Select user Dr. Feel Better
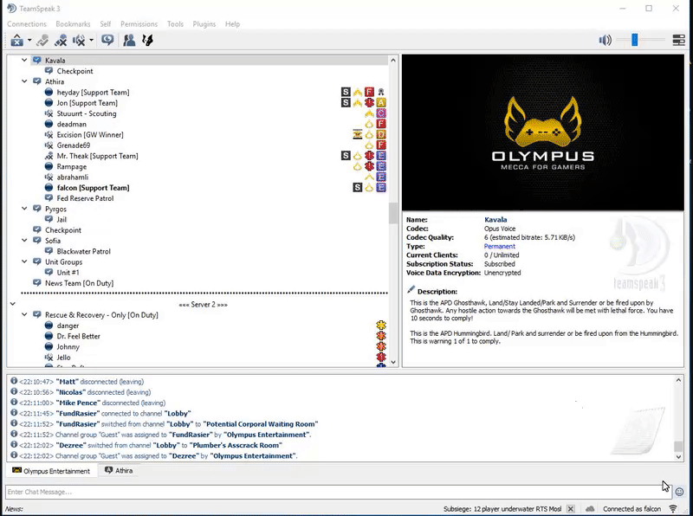Image resolution: width=693 pixels, height=516 pixels. (x=78, y=336)
